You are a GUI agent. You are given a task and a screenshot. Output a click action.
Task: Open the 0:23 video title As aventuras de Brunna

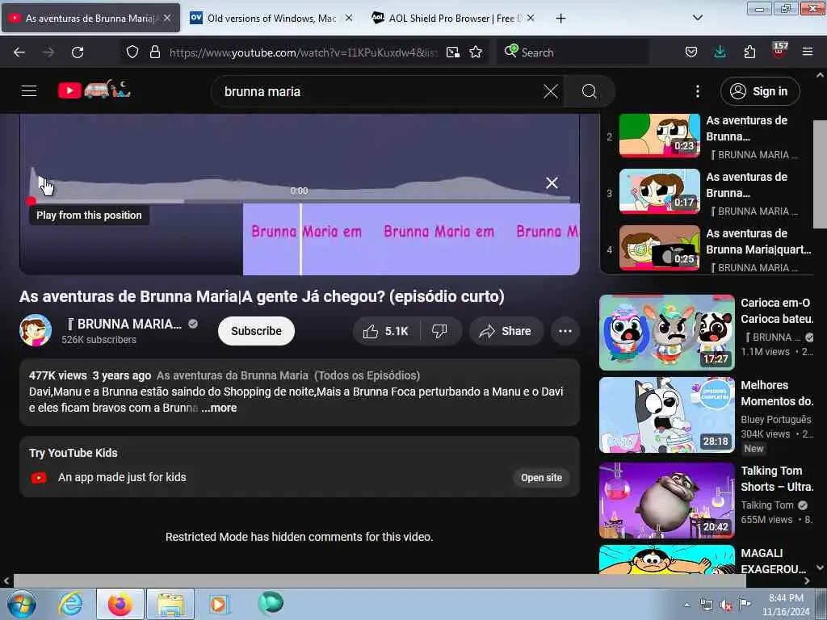pos(746,128)
